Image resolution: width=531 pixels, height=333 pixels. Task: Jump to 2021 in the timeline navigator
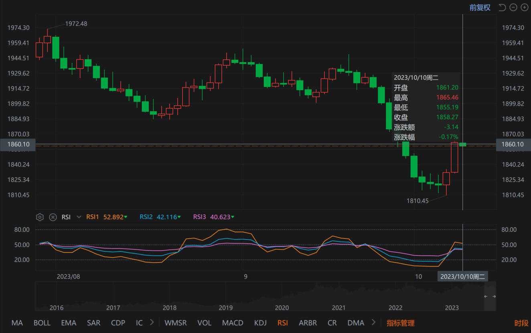(x=339, y=308)
